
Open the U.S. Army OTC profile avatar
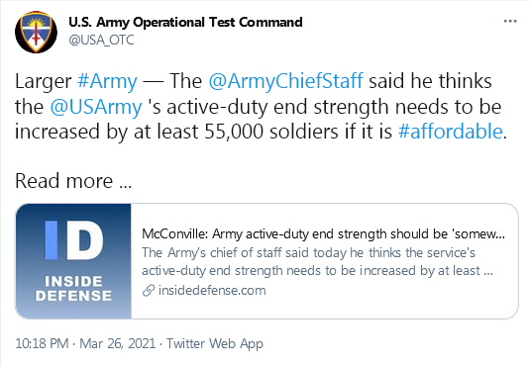pyautogui.click(x=37, y=32)
